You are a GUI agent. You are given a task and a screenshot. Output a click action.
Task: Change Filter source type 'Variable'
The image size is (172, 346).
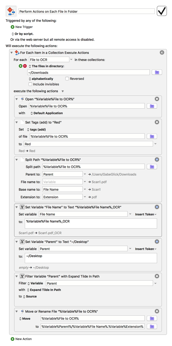(x=35, y=283)
